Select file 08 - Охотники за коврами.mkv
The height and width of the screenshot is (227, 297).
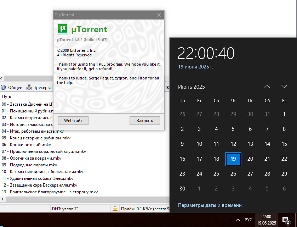[x=32, y=158]
